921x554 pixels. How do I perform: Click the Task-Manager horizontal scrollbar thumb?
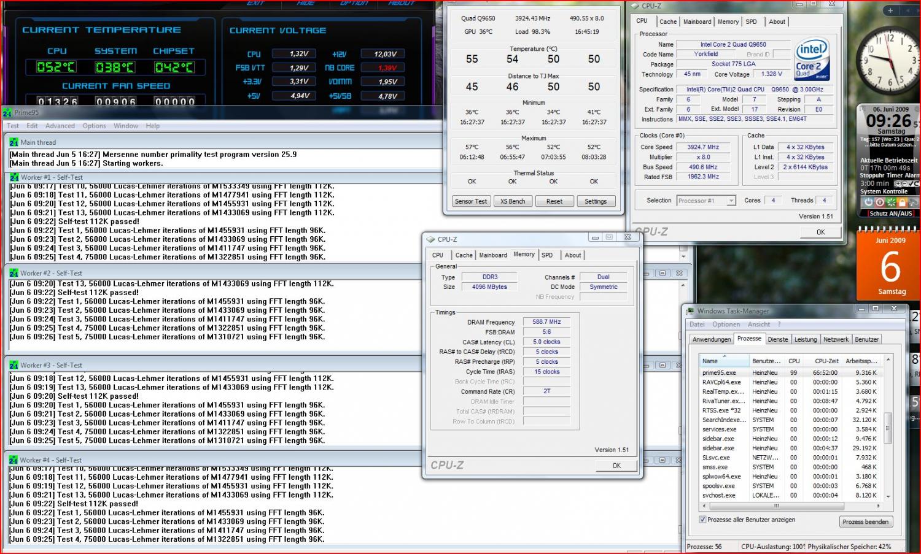click(x=776, y=506)
